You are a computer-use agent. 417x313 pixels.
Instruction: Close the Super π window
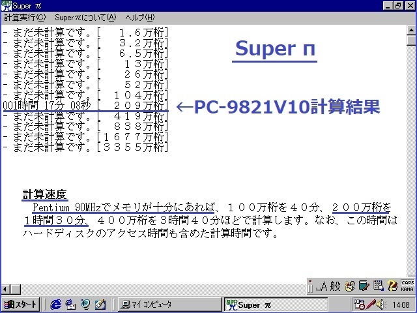click(x=410, y=6)
